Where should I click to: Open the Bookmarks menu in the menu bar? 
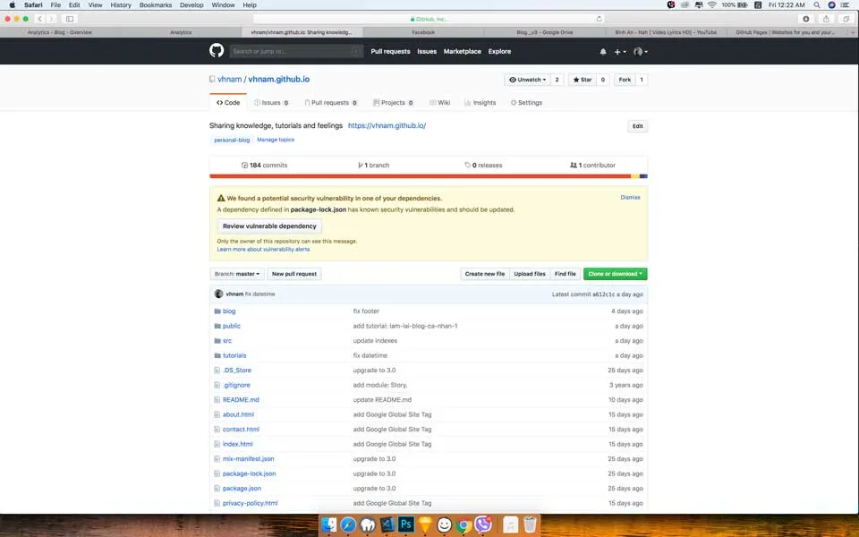[155, 4]
